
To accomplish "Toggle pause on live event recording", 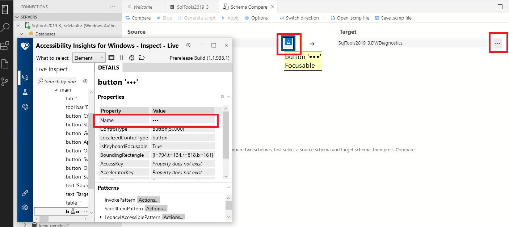I will pyautogui.click(x=121, y=57).
